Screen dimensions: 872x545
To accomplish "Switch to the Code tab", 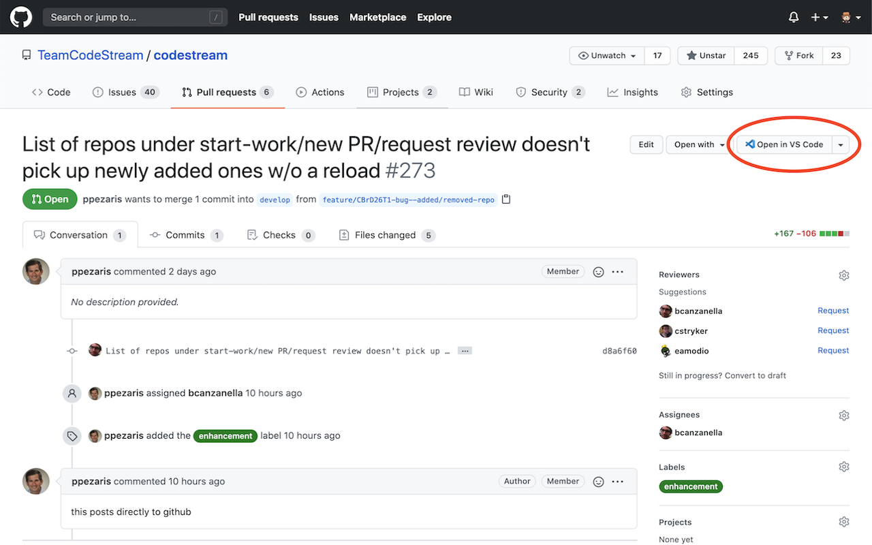I will click(51, 92).
